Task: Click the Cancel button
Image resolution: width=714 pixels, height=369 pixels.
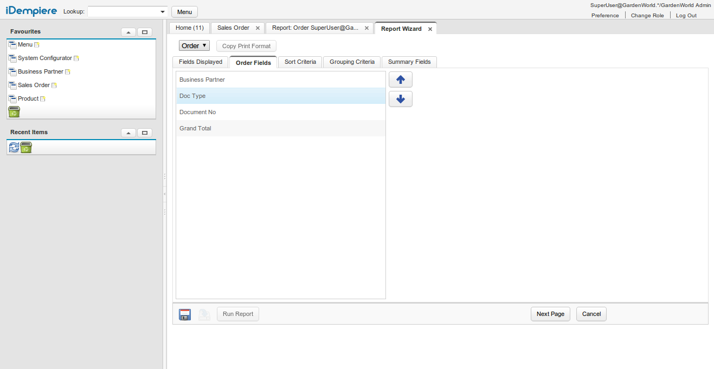Action: pos(591,314)
